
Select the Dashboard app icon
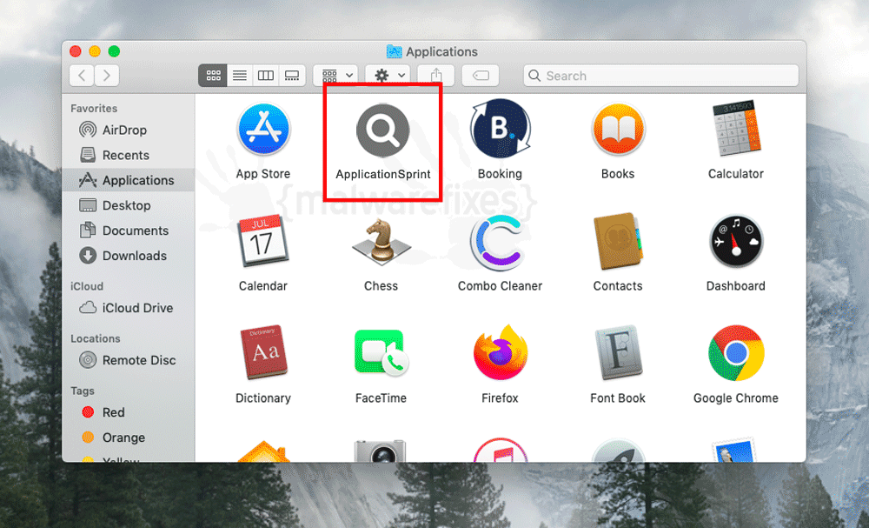[x=736, y=243]
